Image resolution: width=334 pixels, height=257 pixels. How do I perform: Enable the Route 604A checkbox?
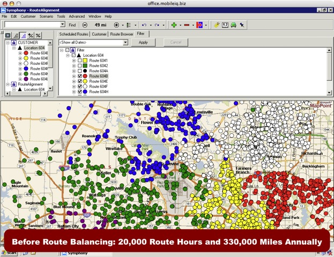(80, 71)
